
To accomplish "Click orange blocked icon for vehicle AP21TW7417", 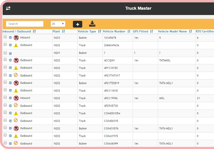I will [x=16, y=75].
